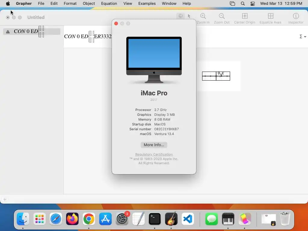Open the Regulatory Certification link
Image resolution: width=308 pixels, height=231 pixels.
[x=154, y=154]
